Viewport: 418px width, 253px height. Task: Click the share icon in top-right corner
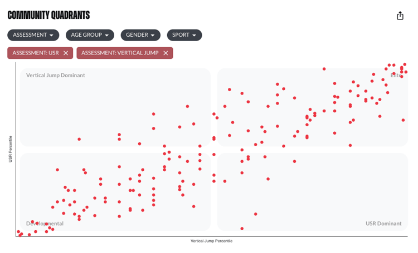point(400,16)
